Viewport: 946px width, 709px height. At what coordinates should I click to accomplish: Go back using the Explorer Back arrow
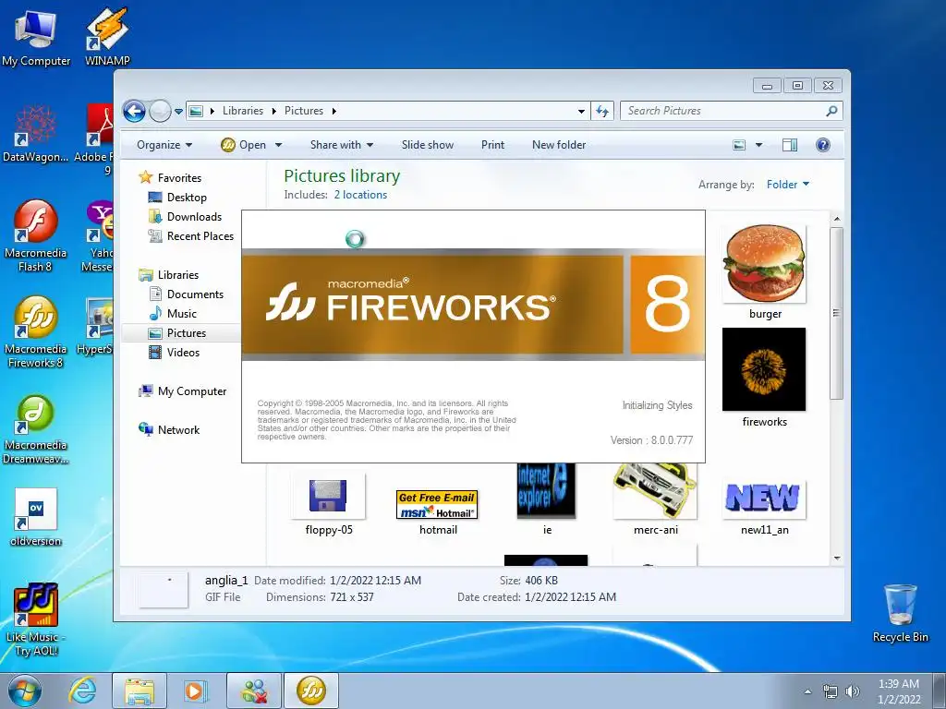click(x=134, y=111)
